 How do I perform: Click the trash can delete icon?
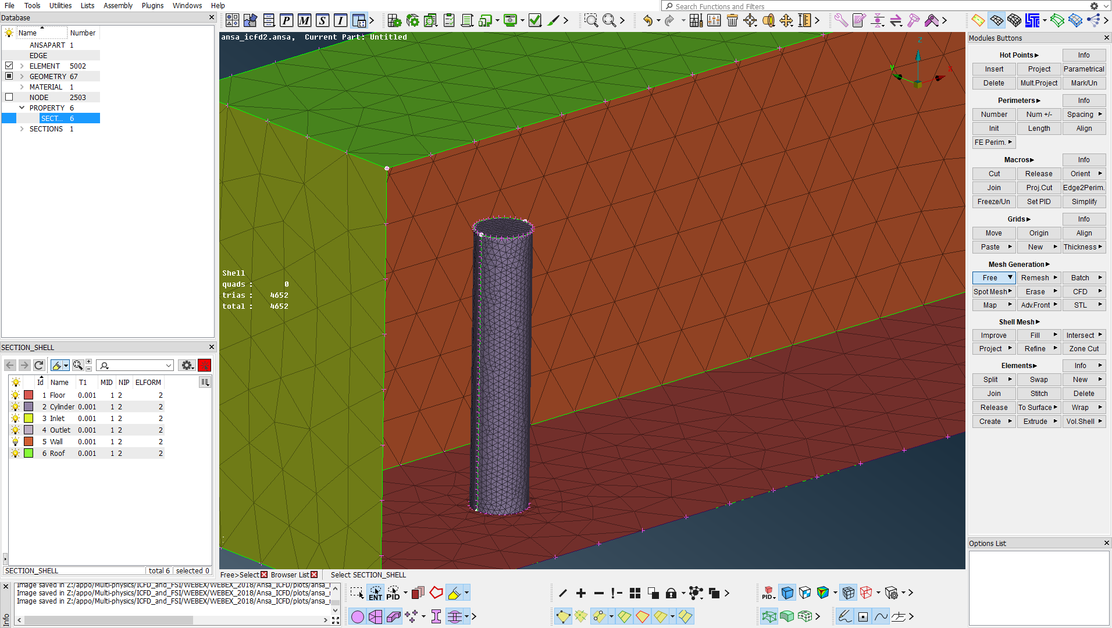click(x=732, y=21)
